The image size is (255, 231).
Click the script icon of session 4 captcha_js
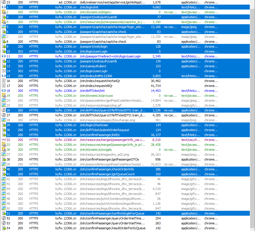[x=3, y=22]
